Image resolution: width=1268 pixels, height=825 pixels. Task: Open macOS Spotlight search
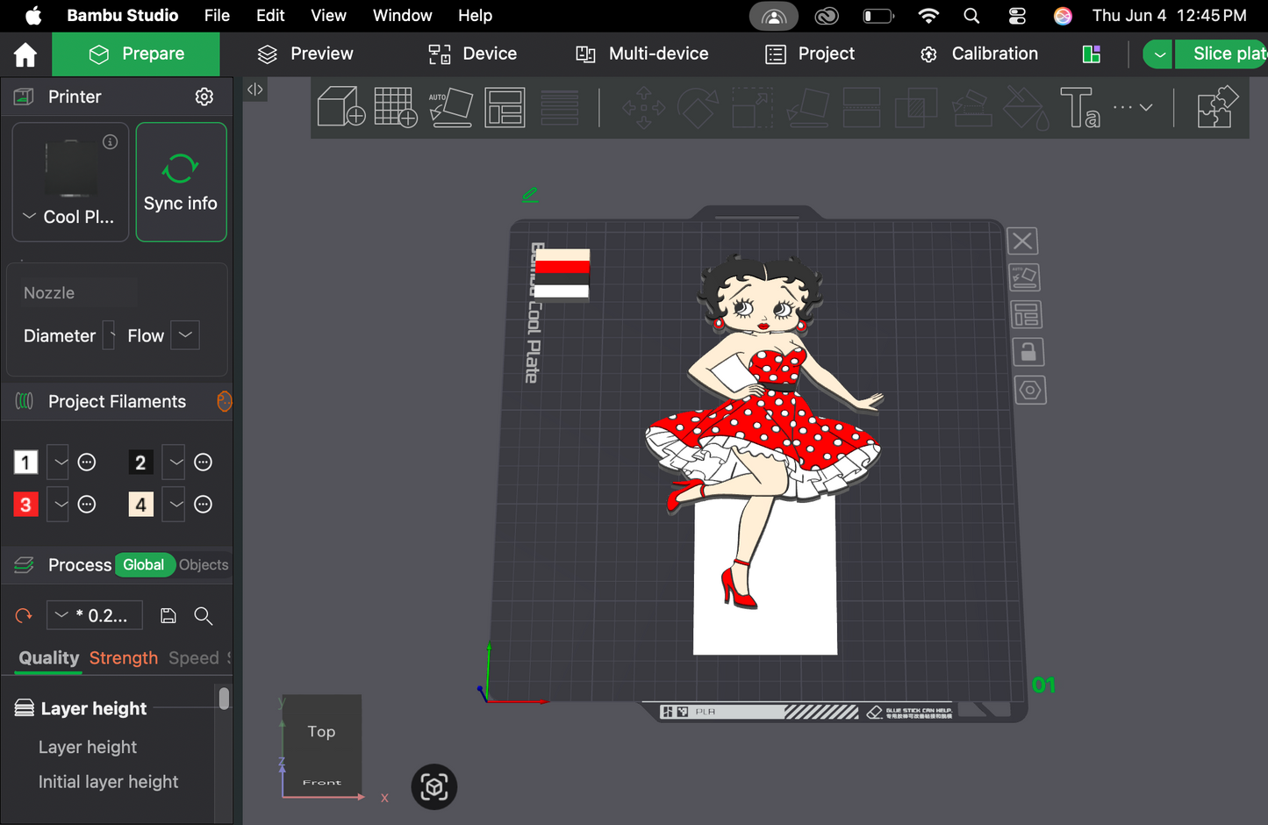tap(971, 16)
